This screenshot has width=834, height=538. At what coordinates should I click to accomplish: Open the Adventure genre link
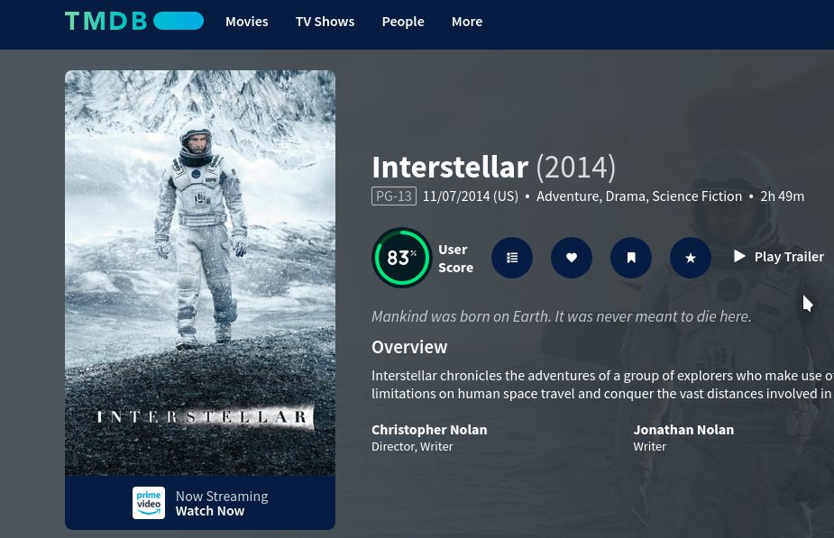[569, 196]
